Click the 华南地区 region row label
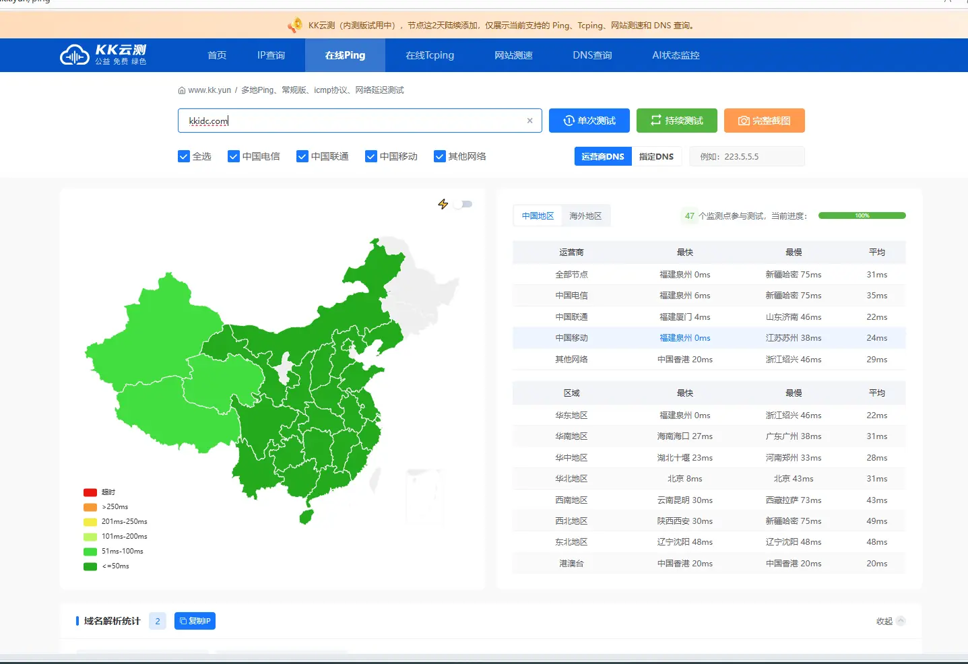The image size is (968, 664). pyautogui.click(x=571, y=436)
